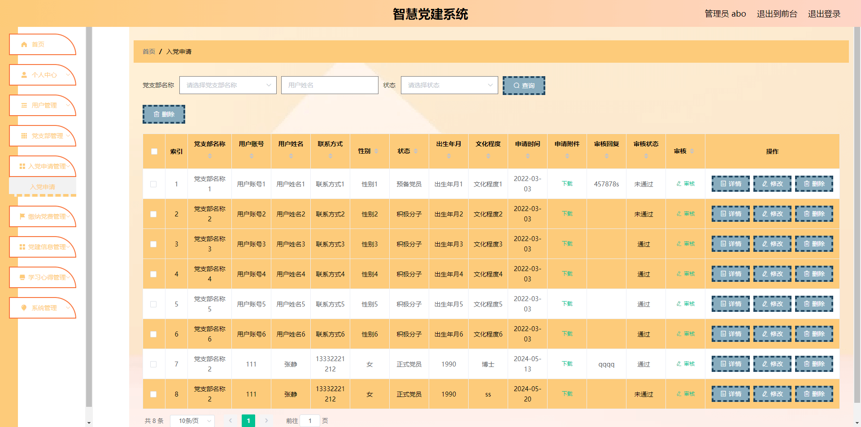Expand the 用户管理 menu chevron
The image size is (861, 427).
coord(68,105)
